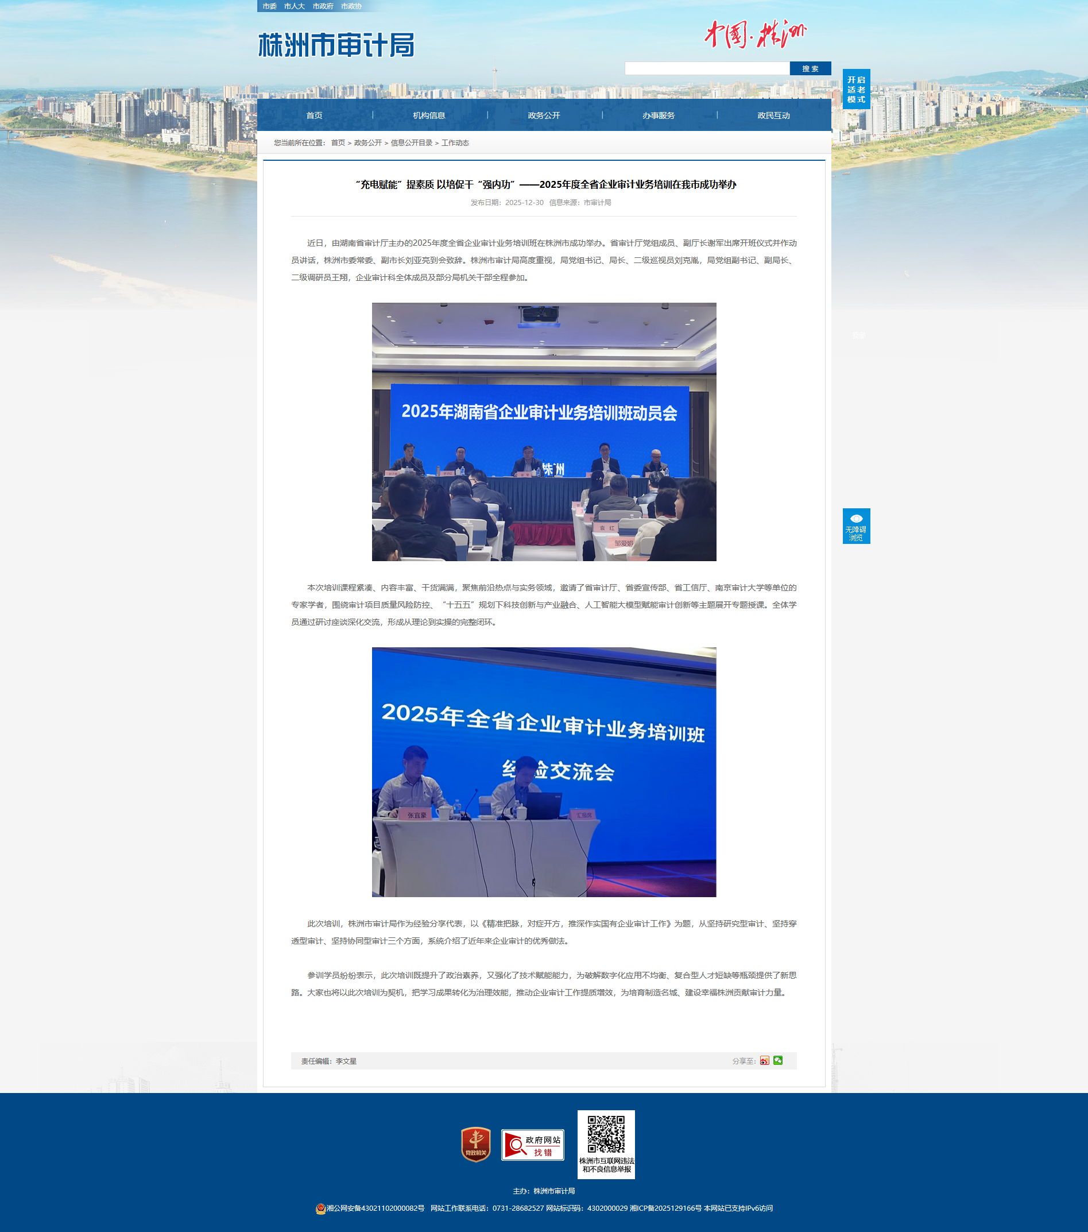The width and height of the screenshot is (1088, 1232).
Task: Enable 开启适老模式 elderly-friendly mode
Action: (x=856, y=89)
